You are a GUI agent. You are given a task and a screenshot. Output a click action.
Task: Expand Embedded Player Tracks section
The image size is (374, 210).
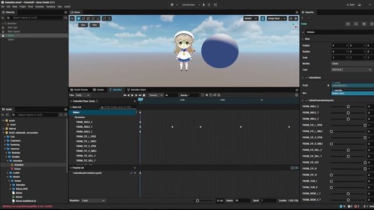tap(71, 101)
